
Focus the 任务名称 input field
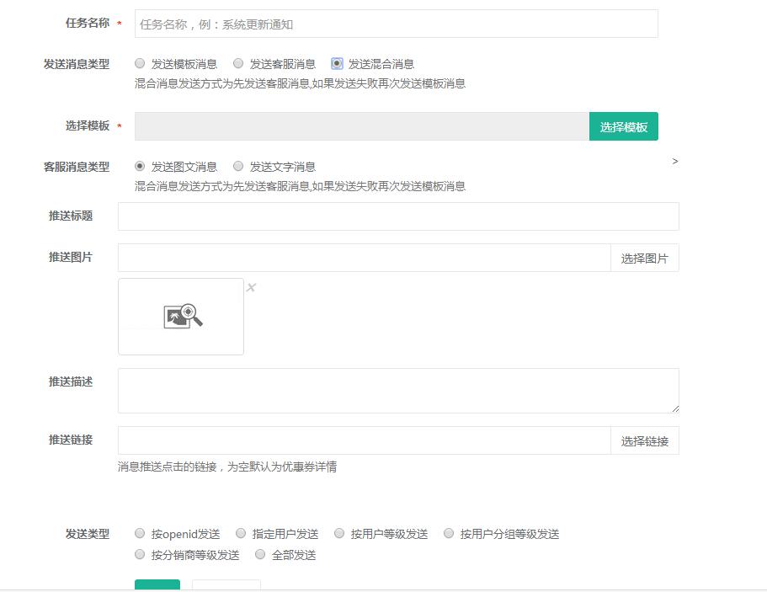pyautogui.click(x=396, y=24)
